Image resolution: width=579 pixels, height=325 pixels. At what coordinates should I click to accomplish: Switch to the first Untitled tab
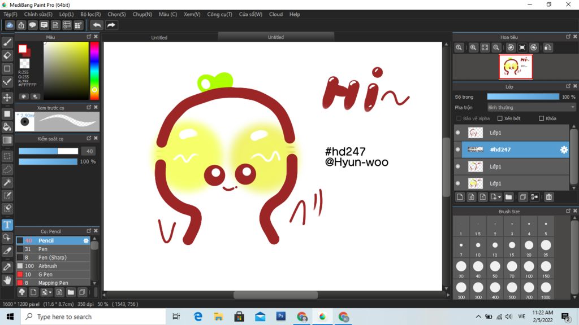tap(159, 37)
